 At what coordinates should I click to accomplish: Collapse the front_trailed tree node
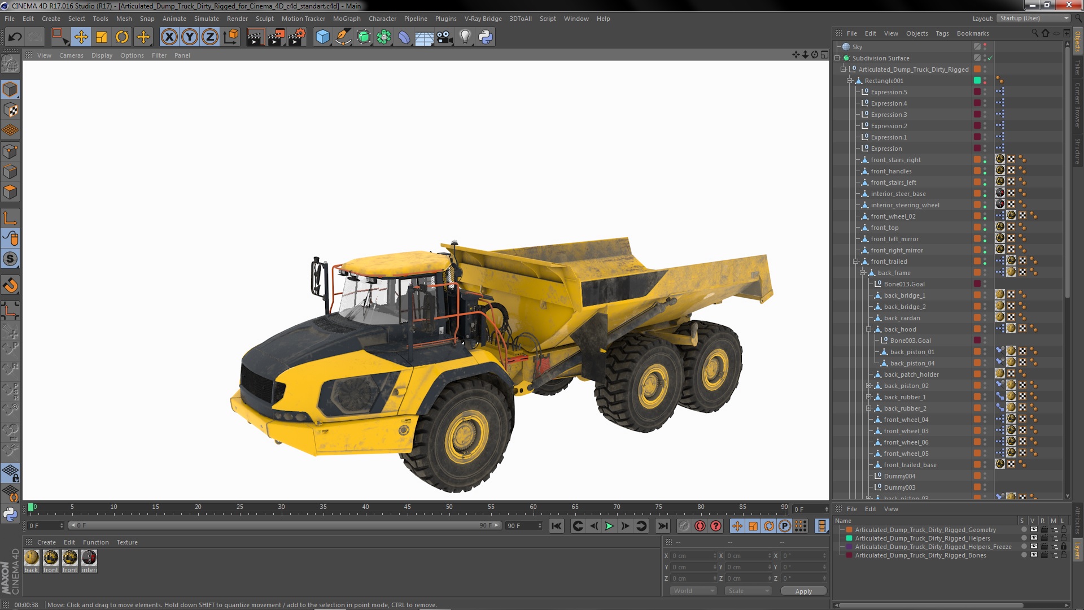click(856, 262)
